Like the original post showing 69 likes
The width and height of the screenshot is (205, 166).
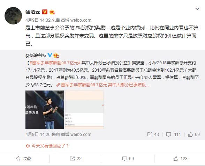point(194,135)
